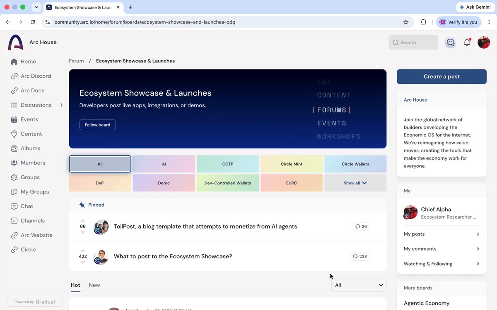View 26 comments on TollPost
Viewport: 497px width, 310px height.
coord(361,227)
